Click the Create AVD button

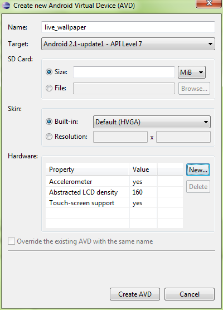point(135,294)
